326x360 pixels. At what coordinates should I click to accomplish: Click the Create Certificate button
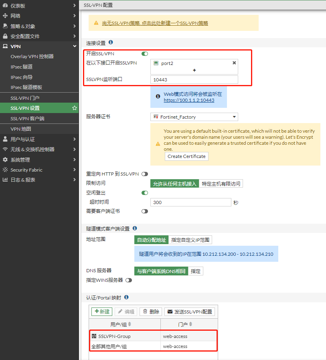tap(186, 156)
